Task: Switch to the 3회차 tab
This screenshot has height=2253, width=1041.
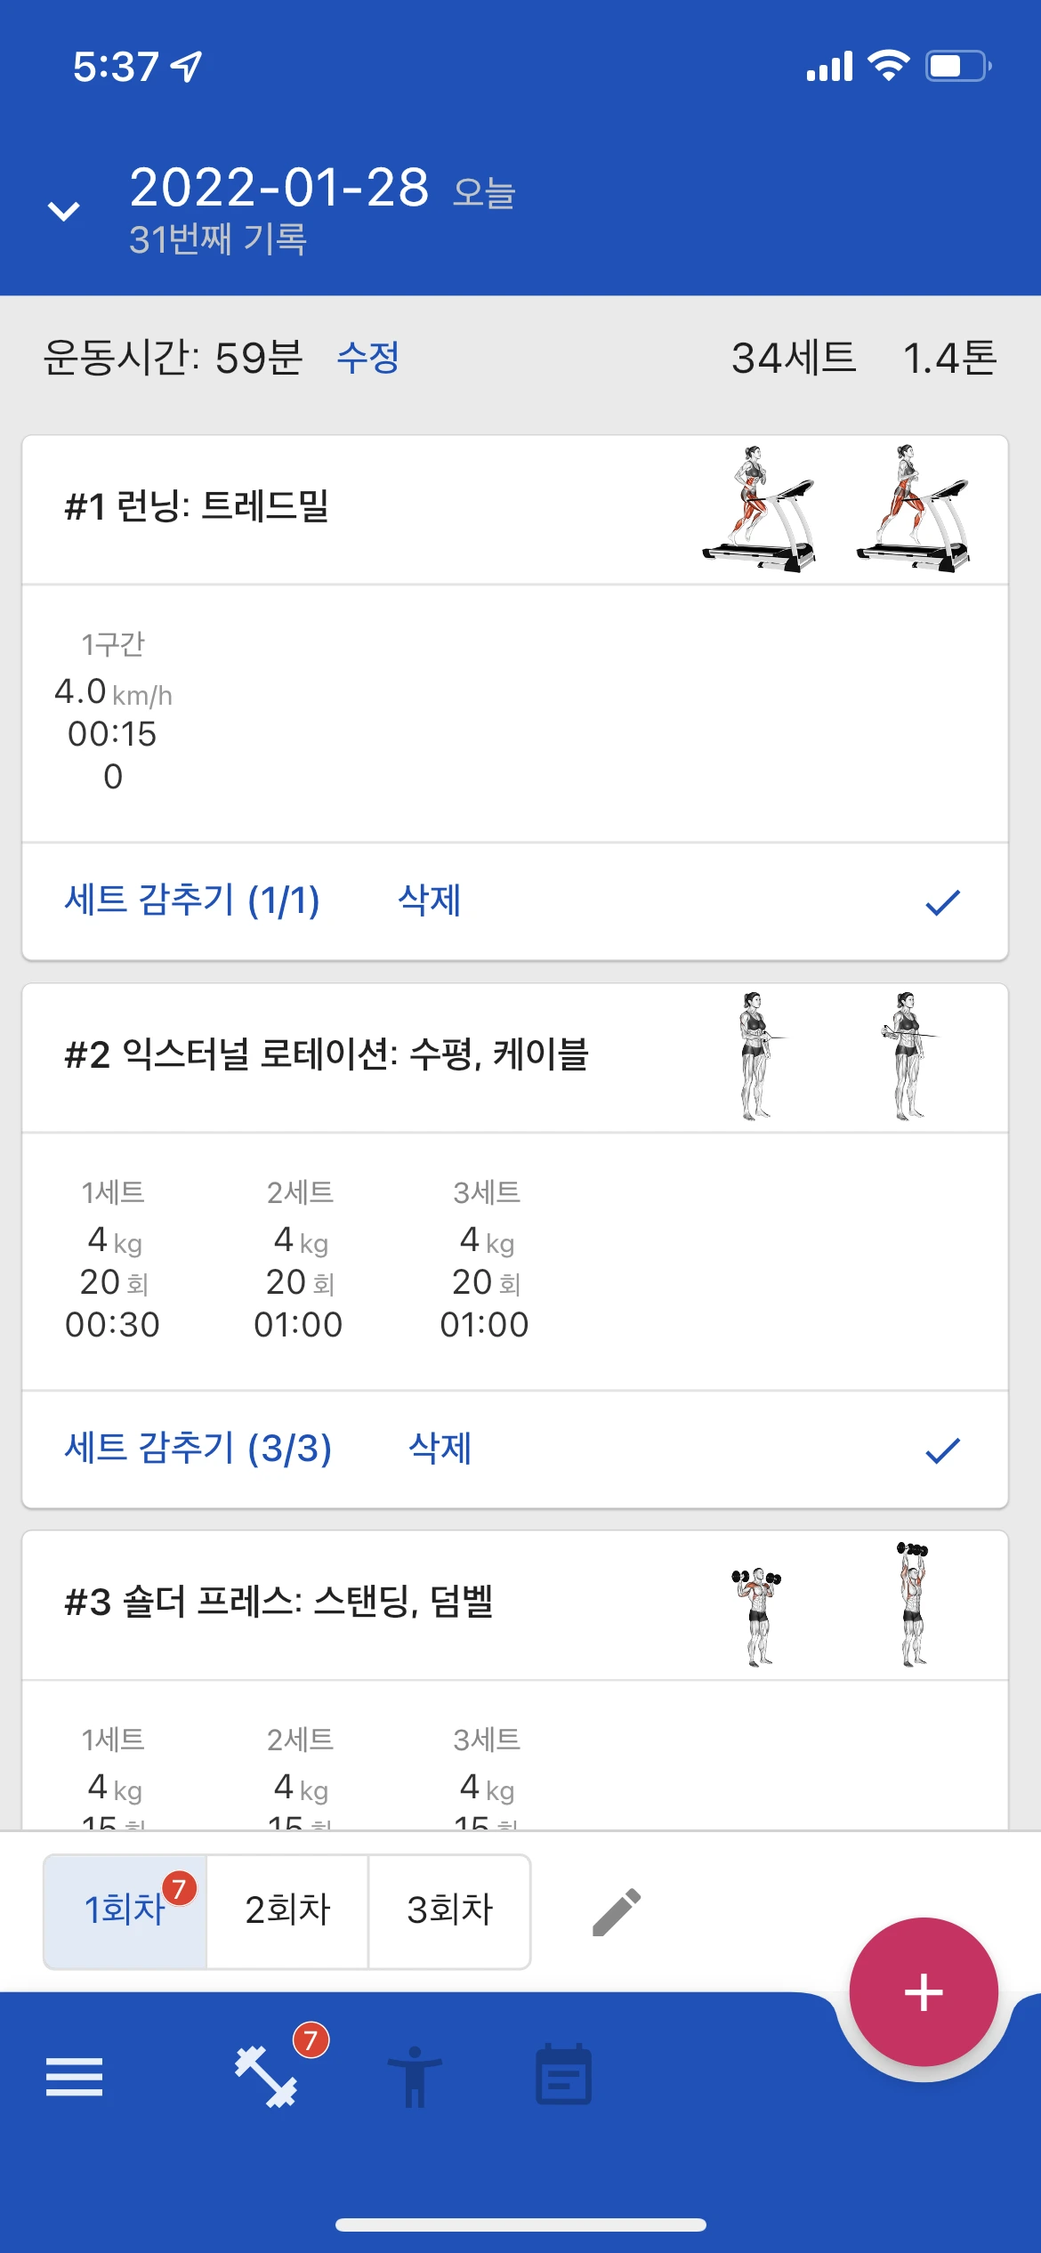Action: (x=449, y=1910)
